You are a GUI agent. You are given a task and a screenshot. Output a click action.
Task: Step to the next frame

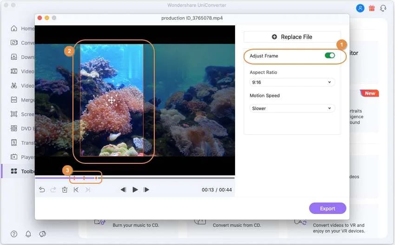[146, 190]
